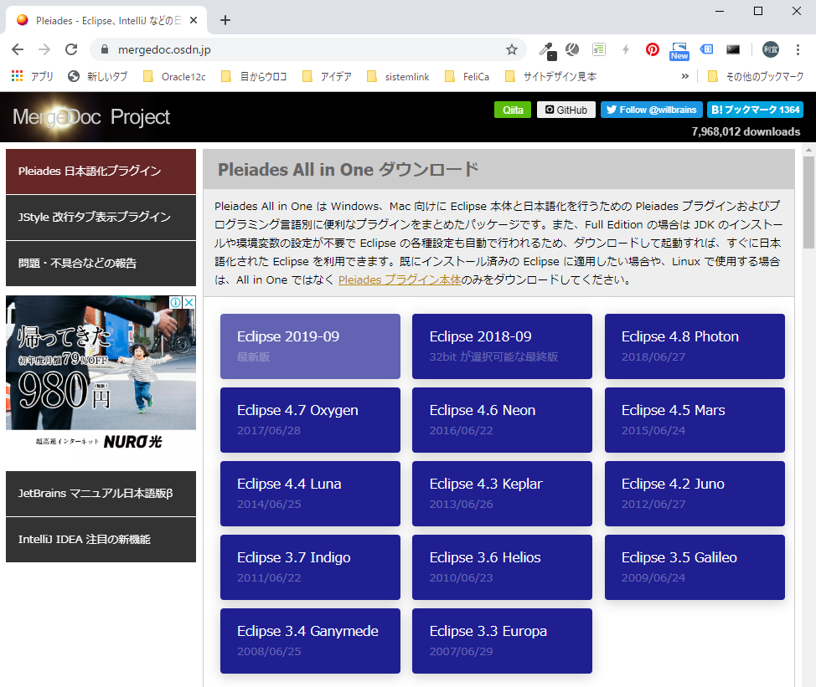816x687 pixels.
Task: Open the Eclipse 4.7 Oxygen tile
Action: [310, 420]
